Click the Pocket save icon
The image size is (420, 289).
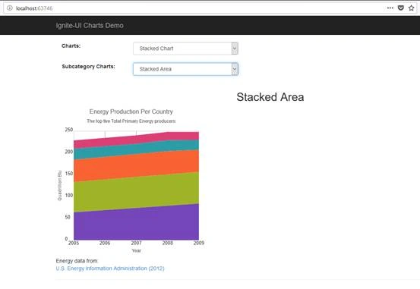coord(401,8)
